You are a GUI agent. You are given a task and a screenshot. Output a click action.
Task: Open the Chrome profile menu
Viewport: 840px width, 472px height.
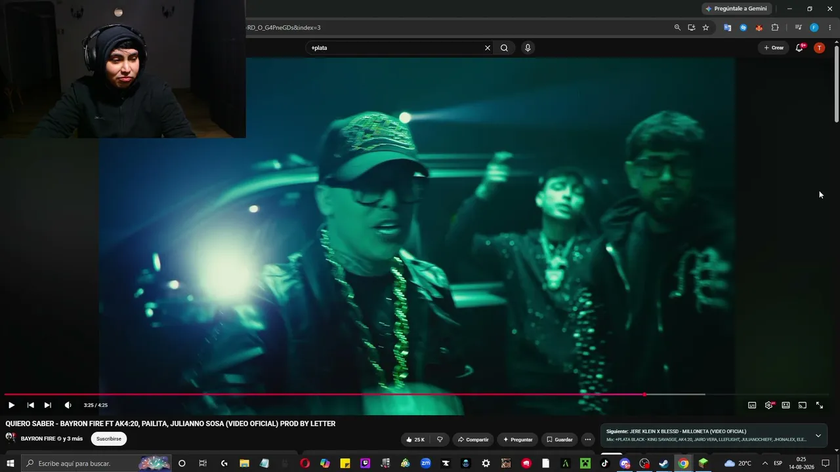click(x=814, y=28)
